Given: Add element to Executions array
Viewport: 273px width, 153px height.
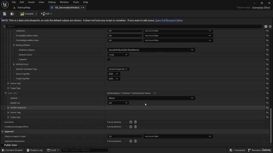Looking at the screenshot, I should click(131, 122).
